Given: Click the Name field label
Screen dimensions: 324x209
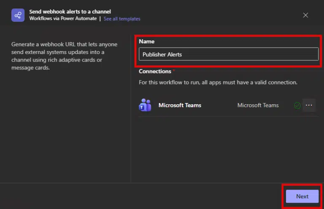Looking at the screenshot, I should tap(146, 41).
